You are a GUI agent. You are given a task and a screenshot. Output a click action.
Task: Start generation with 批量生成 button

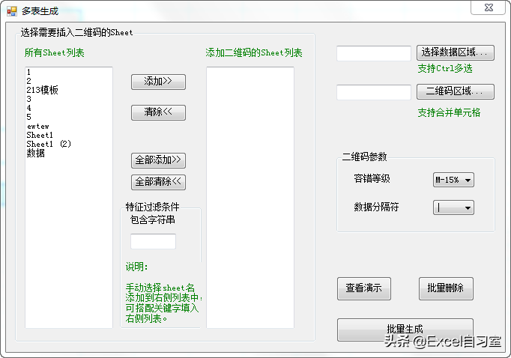[405, 330]
